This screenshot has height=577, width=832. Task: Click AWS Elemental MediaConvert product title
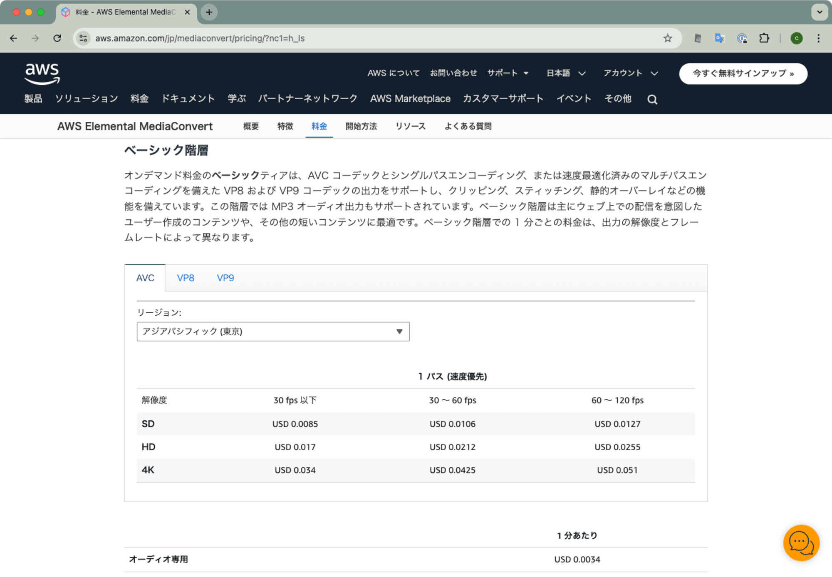coord(135,126)
